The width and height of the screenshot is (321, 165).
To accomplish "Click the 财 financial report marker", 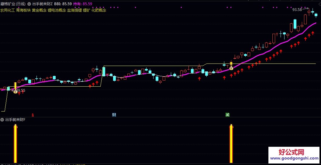I will coord(114,115).
